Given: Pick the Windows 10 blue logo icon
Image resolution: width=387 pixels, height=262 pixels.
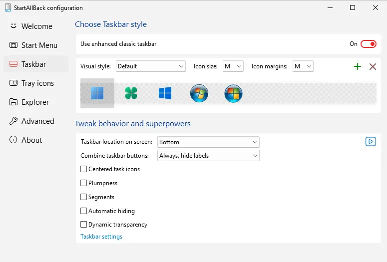Looking at the screenshot, I should 165,93.
